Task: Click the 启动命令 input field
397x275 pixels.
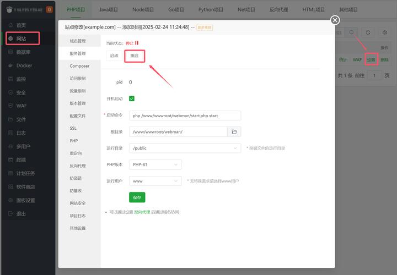Action: (x=185, y=116)
